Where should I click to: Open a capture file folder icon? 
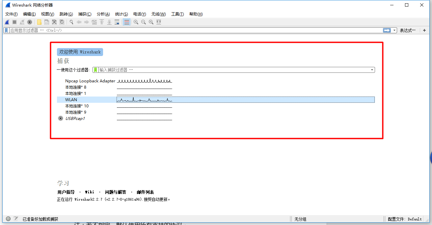point(39,22)
